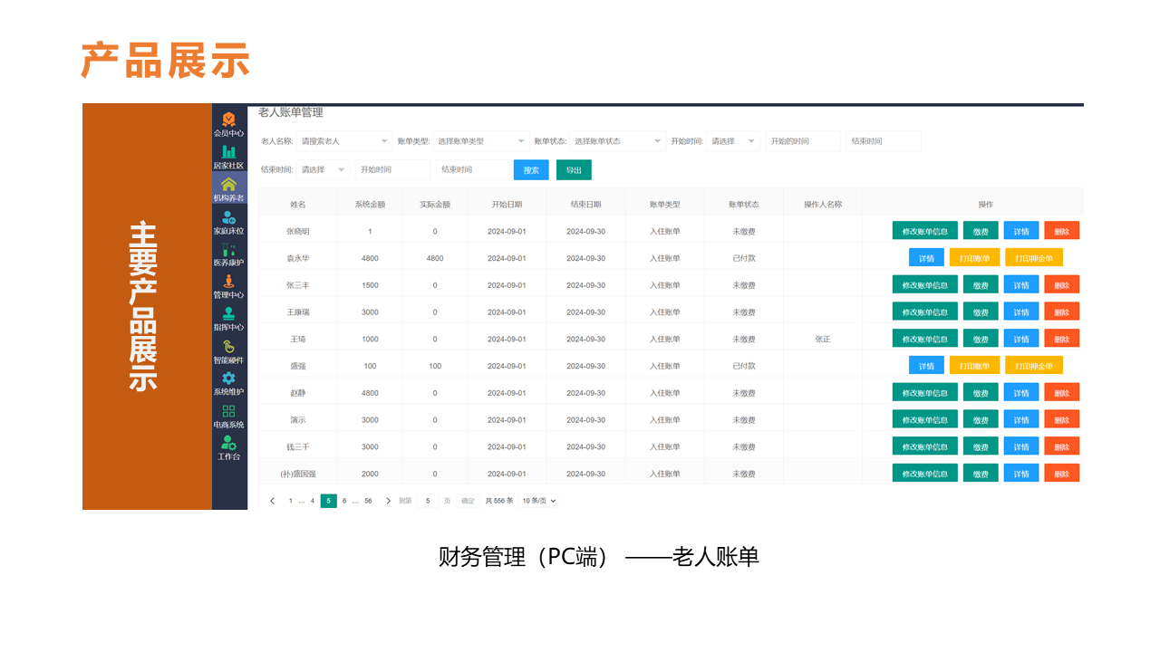Select the 机构养老 house icon
This screenshot has width=1160, height=652.
228,185
